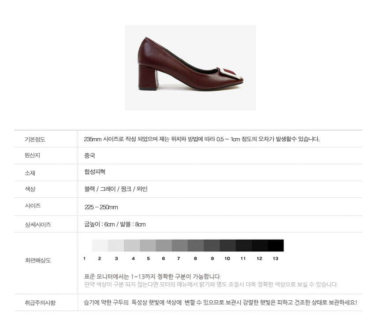Click the 합성피혁 material text
Viewport: 379px width, 325px height.
pyautogui.click(x=94, y=172)
